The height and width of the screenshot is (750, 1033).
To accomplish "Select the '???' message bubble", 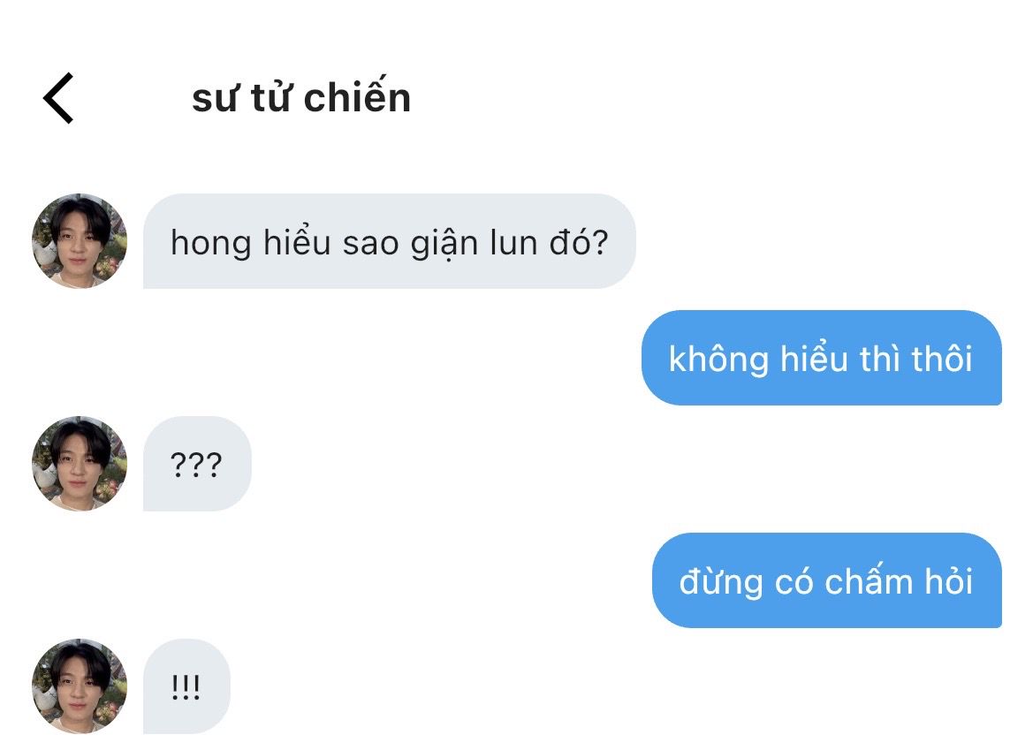I will click(197, 464).
